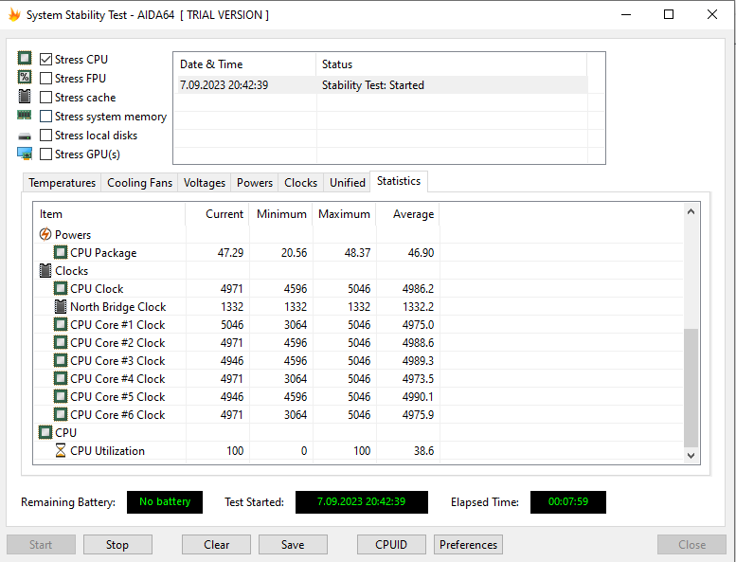Click the Average column header
The image size is (736, 562).
coord(407,214)
